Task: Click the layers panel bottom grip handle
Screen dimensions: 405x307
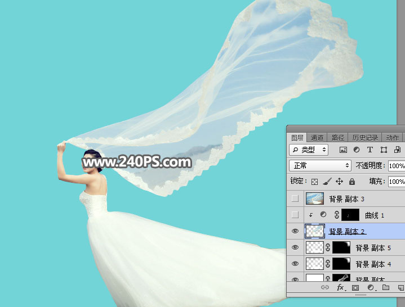Action: (361, 295)
